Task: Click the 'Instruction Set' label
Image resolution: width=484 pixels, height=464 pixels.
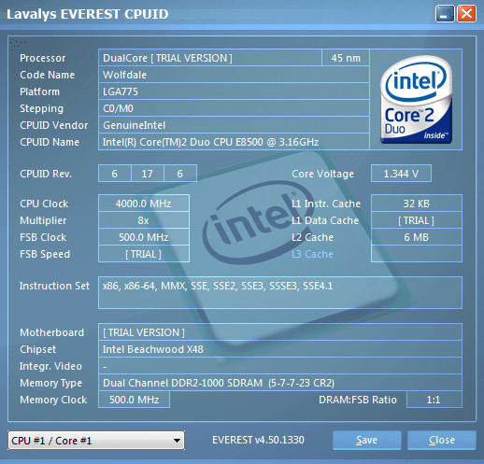Action: pos(54,286)
